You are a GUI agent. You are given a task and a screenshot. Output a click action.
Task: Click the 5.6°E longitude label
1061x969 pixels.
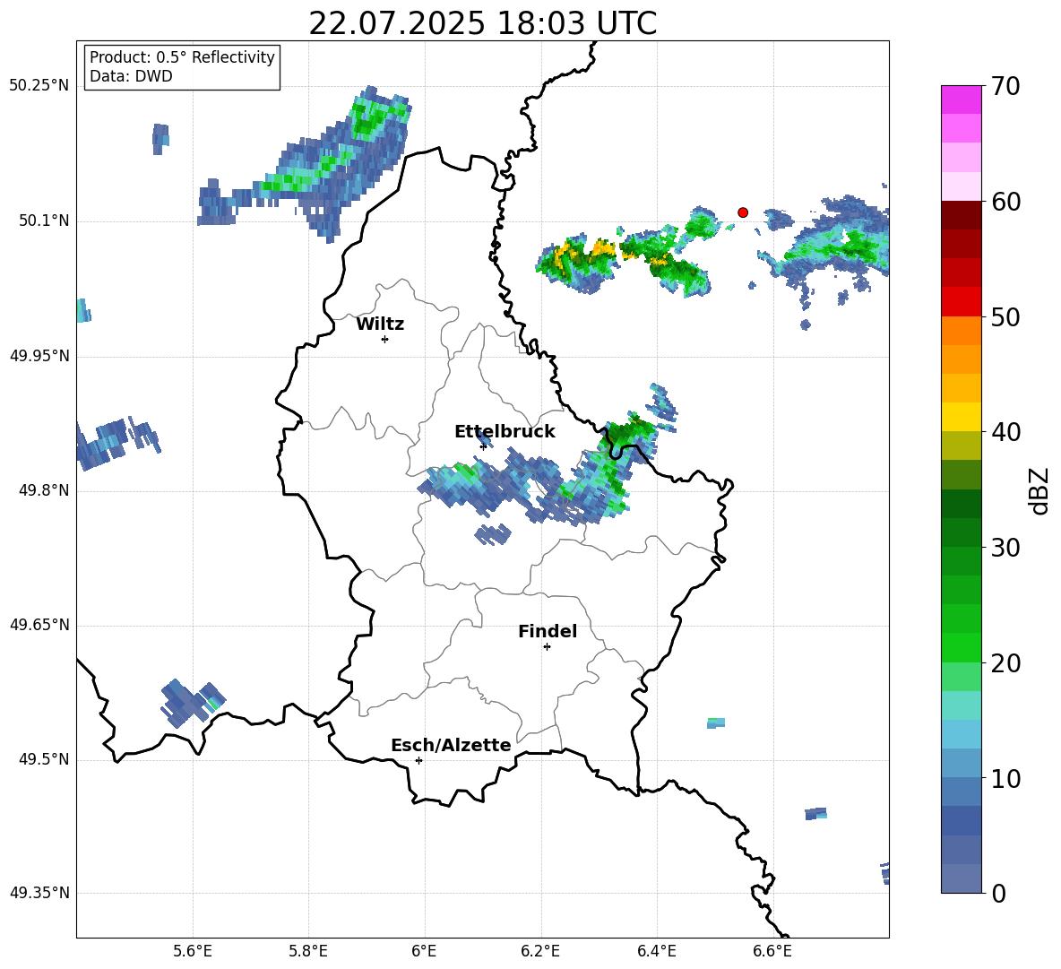(x=193, y=951)
